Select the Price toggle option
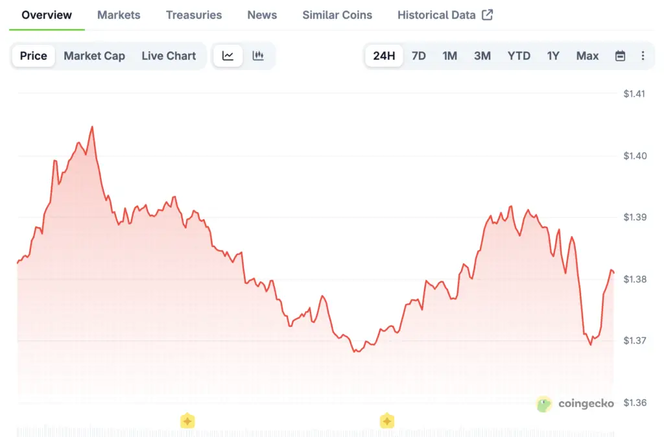This screenshot has width=664, height=437. [x=34, y=56]
